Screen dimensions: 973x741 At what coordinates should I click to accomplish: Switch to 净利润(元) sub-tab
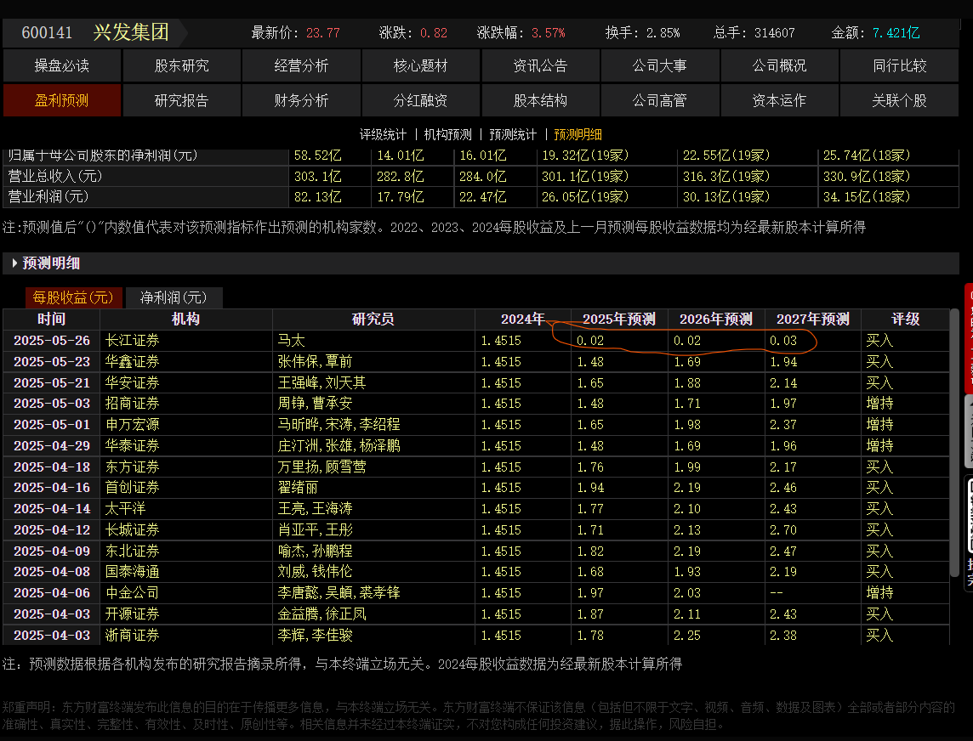pyautogui.click(x=174, y=297)
